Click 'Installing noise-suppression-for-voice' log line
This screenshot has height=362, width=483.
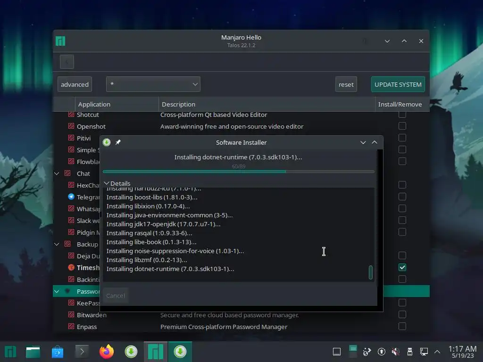coord(175,251)
